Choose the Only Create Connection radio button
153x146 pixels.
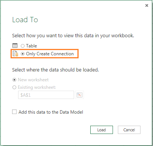click(x=23, y=54)
